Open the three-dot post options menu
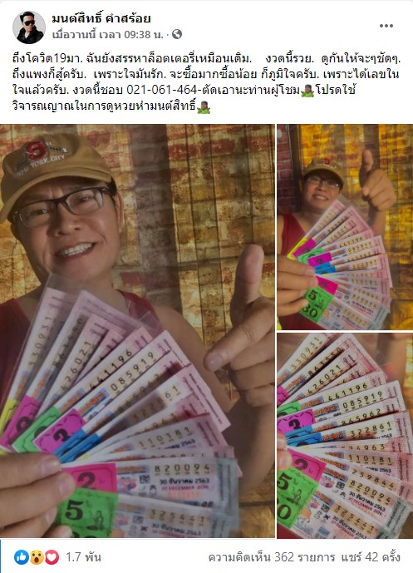The height and width of the screenshot is (573, 413). point(386,26)
